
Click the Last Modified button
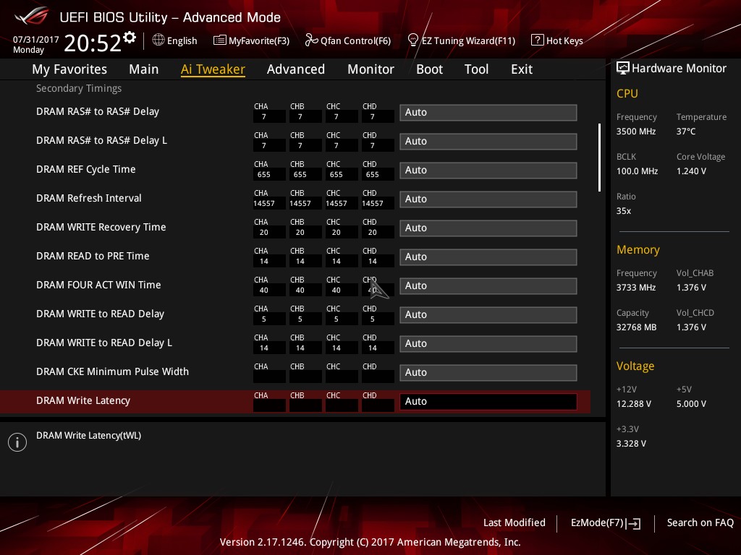[x=514, y=522]
